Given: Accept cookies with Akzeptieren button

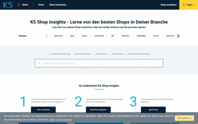Looking at the screenshot, I should 184,118.
